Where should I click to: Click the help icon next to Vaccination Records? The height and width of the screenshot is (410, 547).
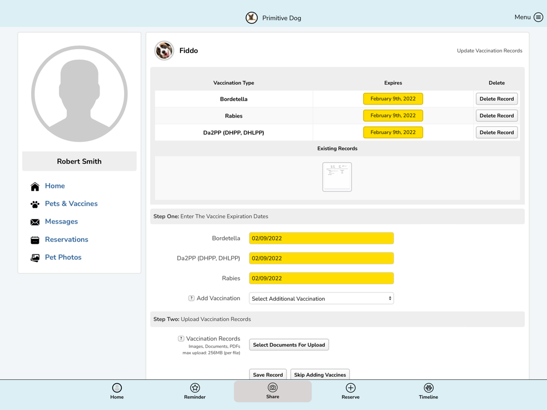pos(181,338)
